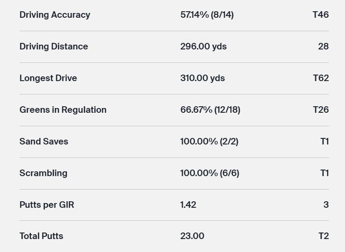Click the T2 rank for Total Putts
This screenshot has height=252, width=345.
coord(323,236)
